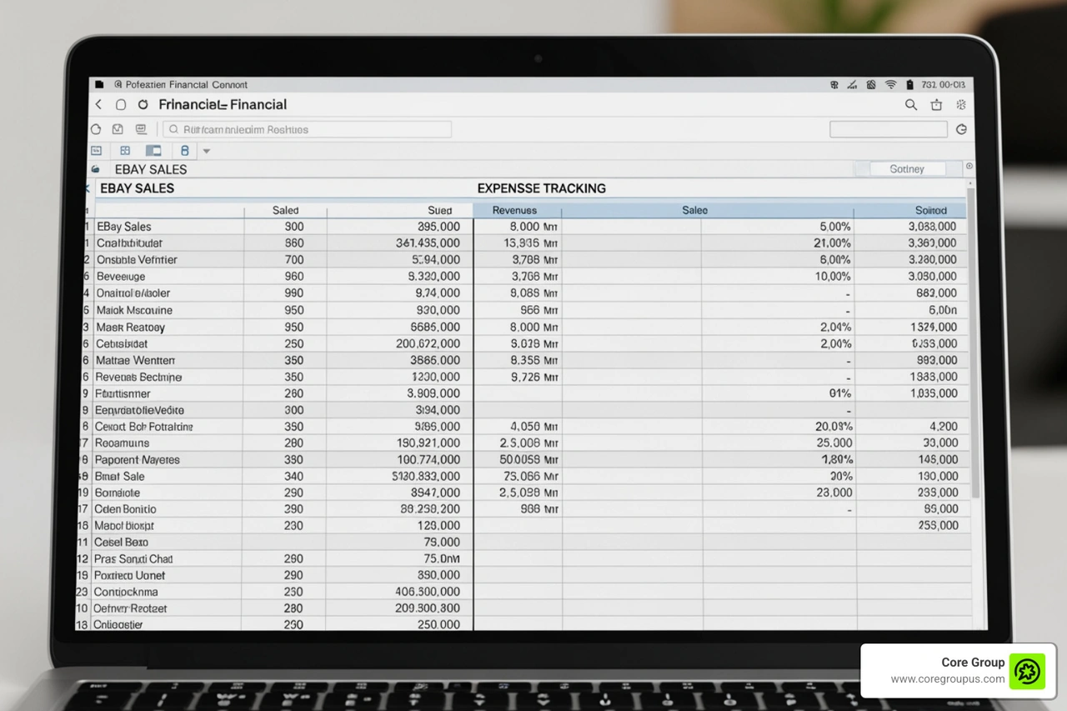Viewport: 1067px width, 711px height.
Task: Click the share bag icon next to magnifier
Action: 936,105
